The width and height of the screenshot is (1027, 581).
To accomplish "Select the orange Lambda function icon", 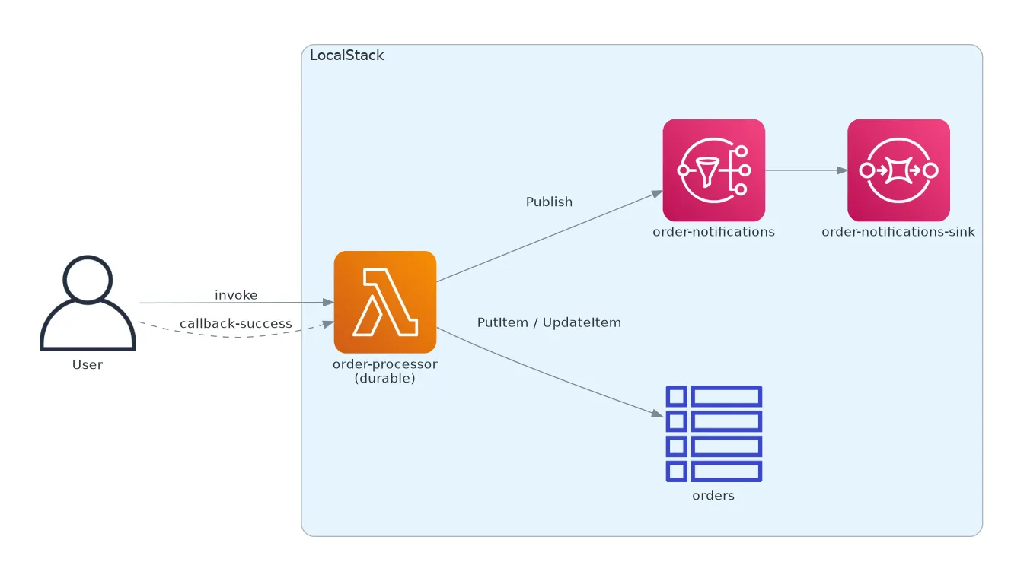I will (x=385, y=302).
